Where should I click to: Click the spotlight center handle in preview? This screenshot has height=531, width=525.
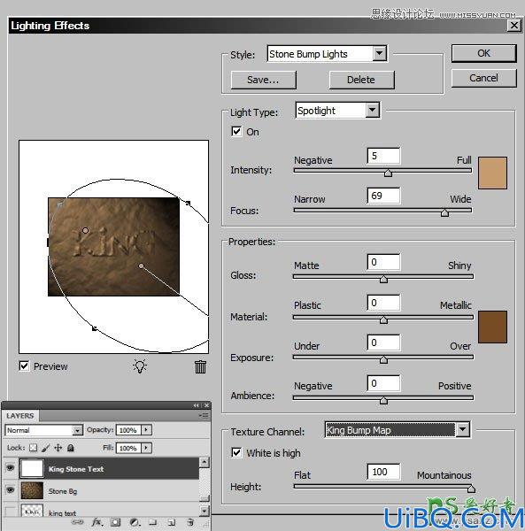coord(142,265)
